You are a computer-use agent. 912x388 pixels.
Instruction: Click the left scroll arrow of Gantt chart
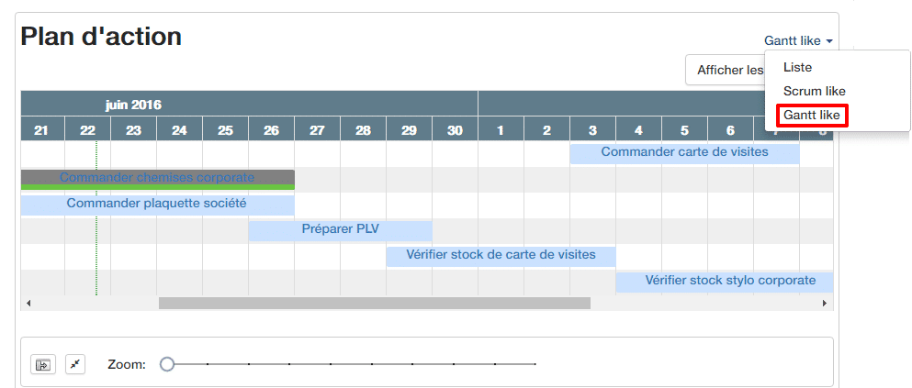click(28, 303)
